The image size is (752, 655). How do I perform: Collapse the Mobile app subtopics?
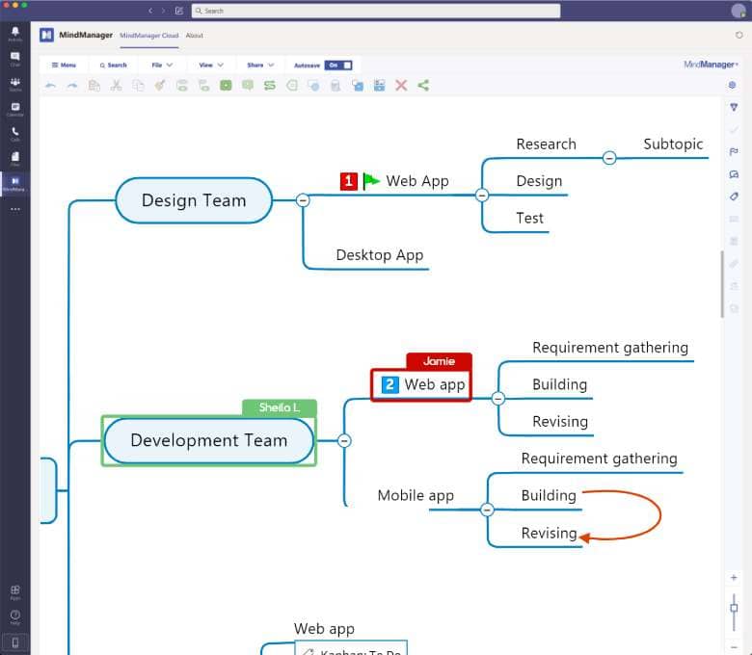(x=487, y=510)
